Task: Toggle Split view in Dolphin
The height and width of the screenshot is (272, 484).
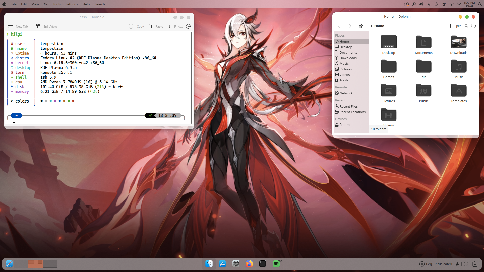Action: [453, 26]
